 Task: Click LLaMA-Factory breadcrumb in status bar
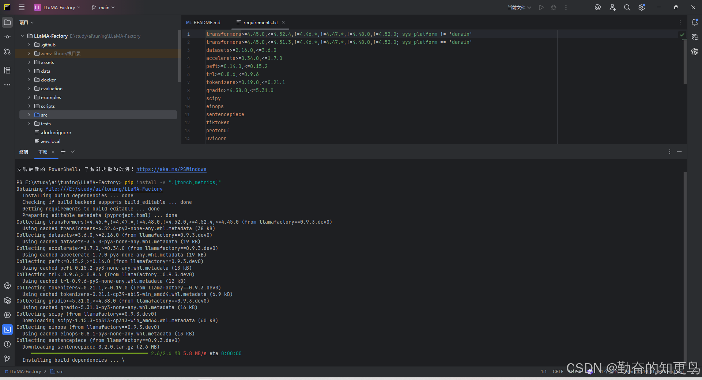coord(23,371)
